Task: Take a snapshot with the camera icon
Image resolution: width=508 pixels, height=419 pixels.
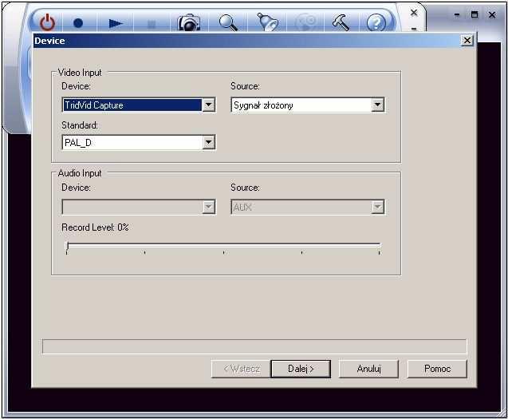Action: click(x=188, y=22)
